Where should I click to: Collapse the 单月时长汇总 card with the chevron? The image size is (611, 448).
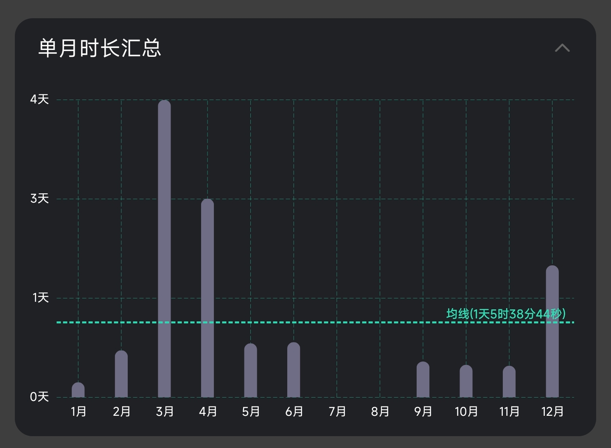[562, 48]
